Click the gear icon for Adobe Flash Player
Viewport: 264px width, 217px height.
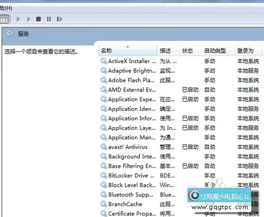pyautogui.click(x=103, y=80)
